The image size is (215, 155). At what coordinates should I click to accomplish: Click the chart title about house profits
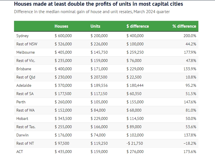tap(98, 4)
